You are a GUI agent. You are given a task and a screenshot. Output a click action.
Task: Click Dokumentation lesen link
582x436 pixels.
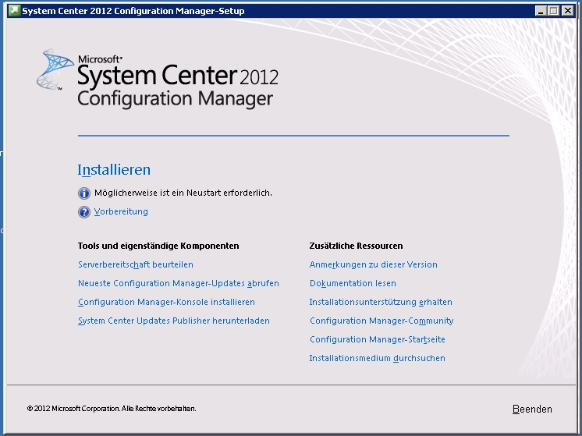[353, 284]
